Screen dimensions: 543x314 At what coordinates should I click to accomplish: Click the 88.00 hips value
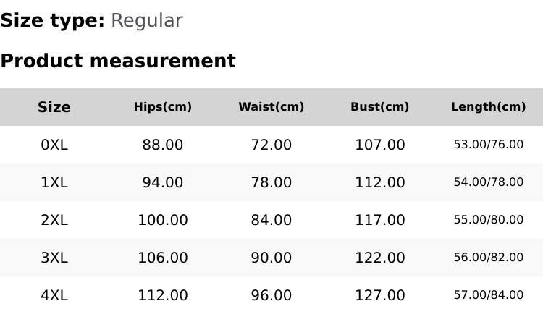click(x=163, y=145)
